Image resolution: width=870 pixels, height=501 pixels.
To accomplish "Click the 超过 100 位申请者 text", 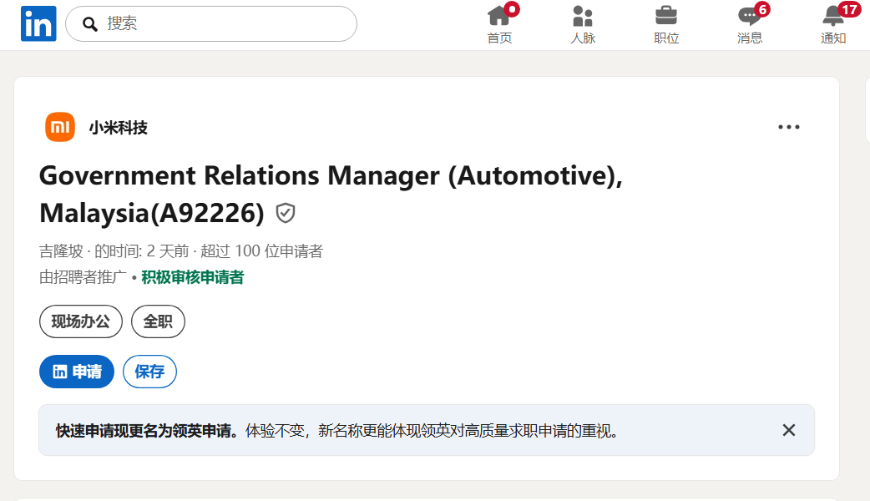I will (x=262, y=250).
